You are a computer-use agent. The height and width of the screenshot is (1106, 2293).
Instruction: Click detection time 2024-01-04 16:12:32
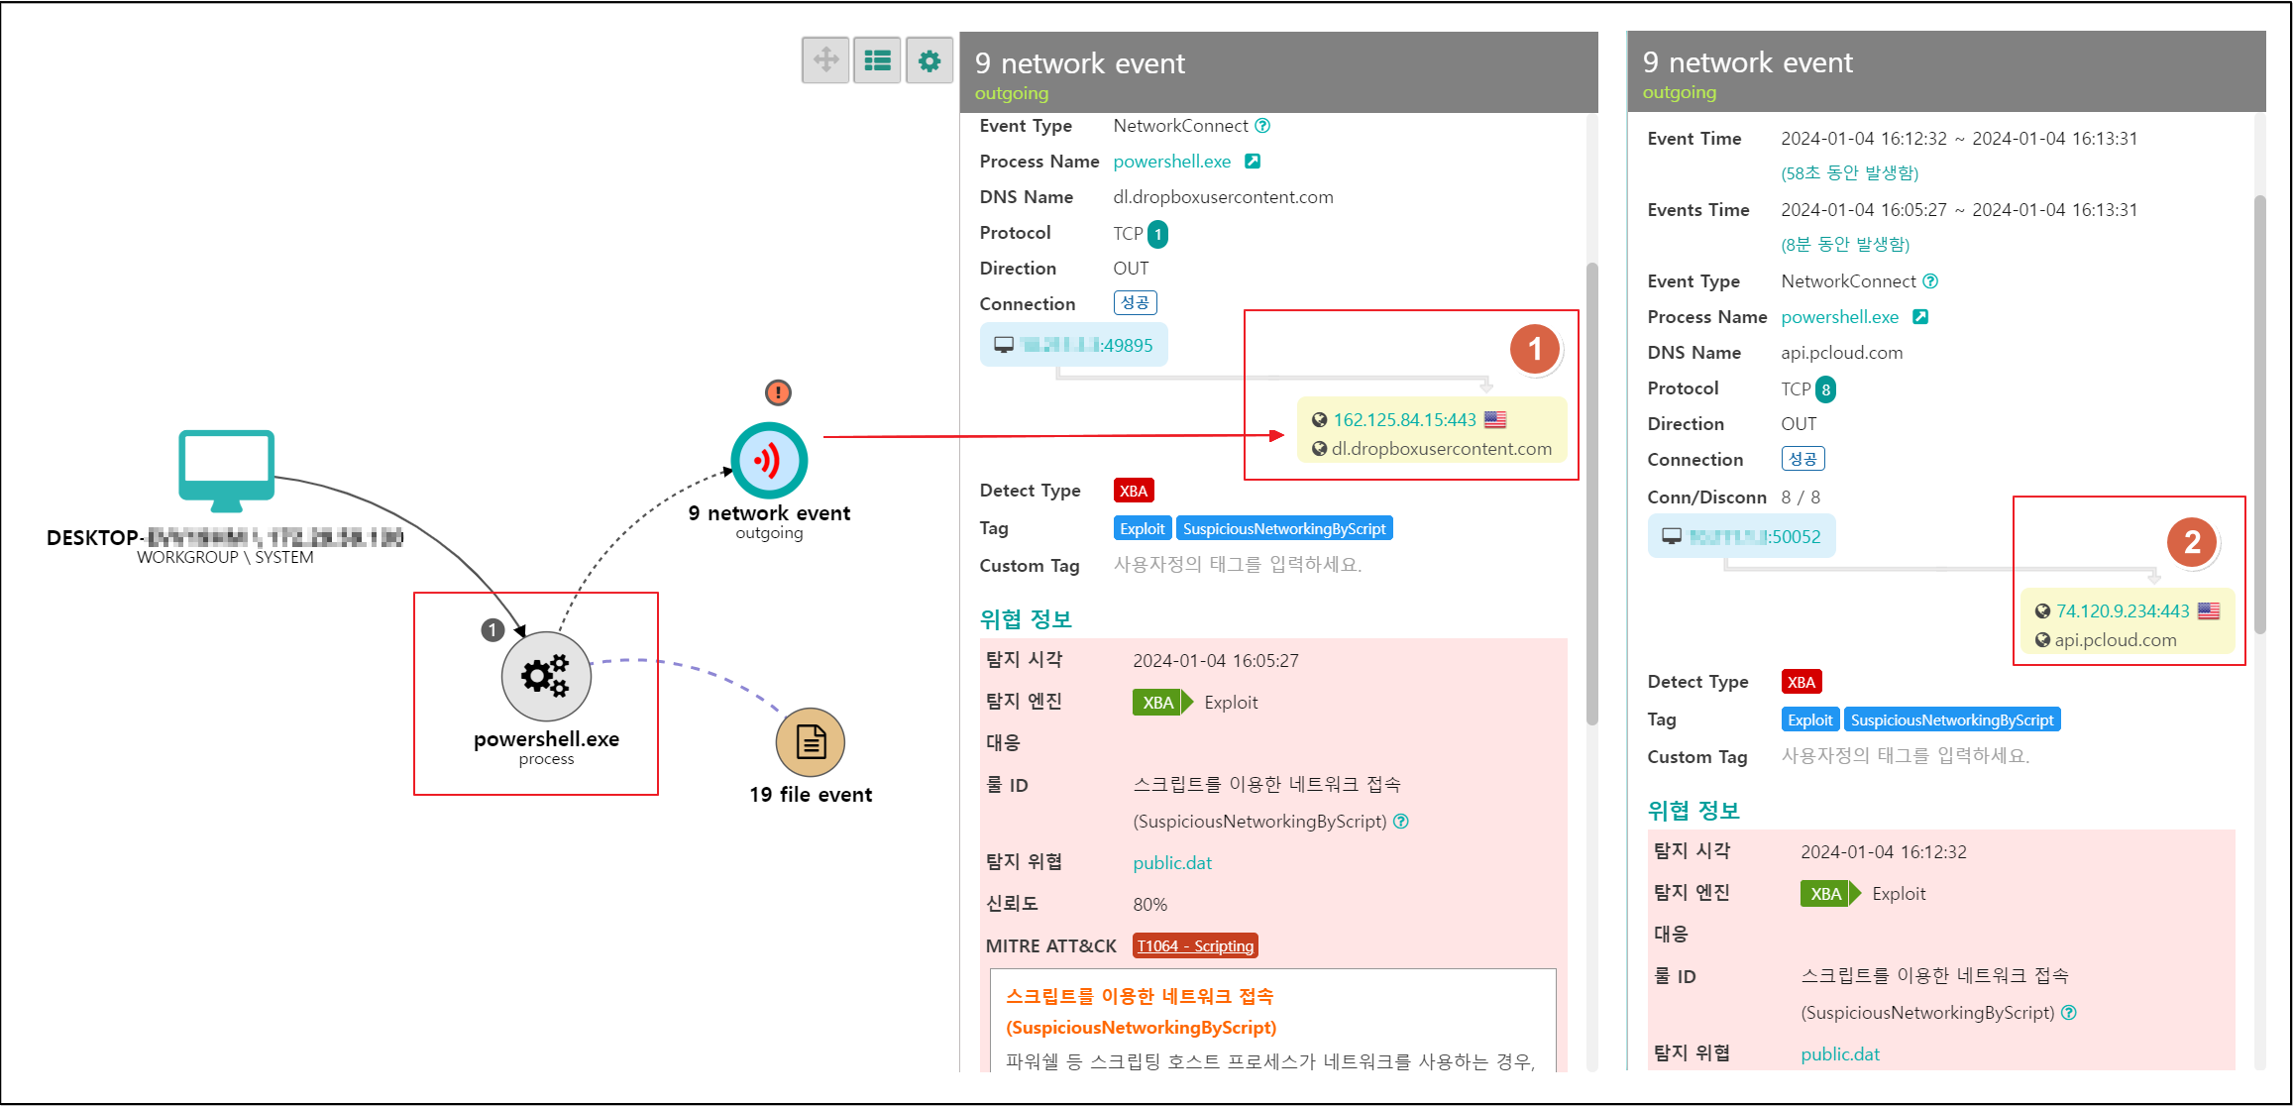tap(1884, 852)
